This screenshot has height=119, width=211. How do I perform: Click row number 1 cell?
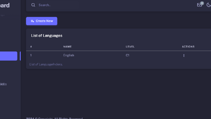31,55
